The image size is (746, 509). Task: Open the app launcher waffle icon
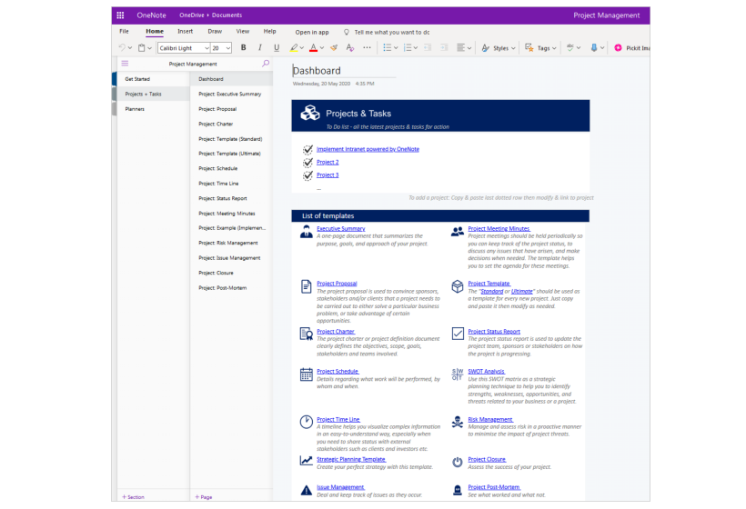[120, 15]
